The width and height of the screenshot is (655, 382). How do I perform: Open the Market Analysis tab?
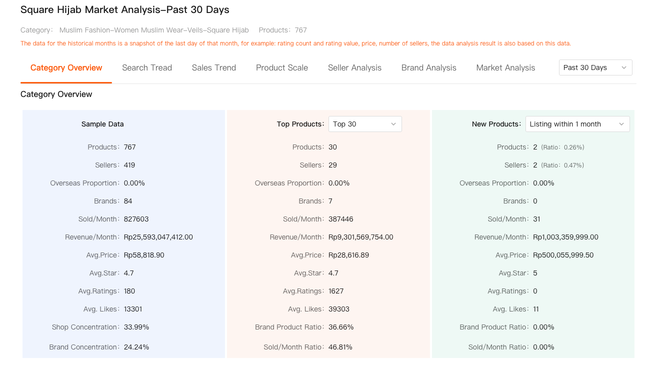tap(505, 67)
